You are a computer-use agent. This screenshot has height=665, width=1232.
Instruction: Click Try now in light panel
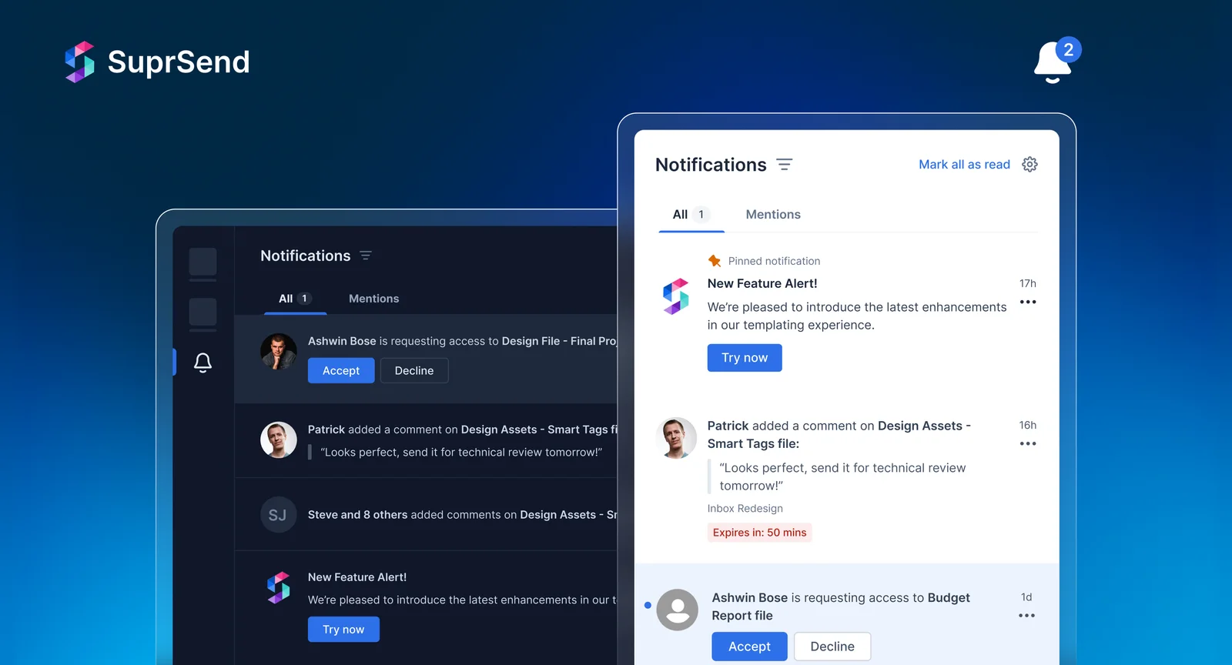[x=745, y=358]
